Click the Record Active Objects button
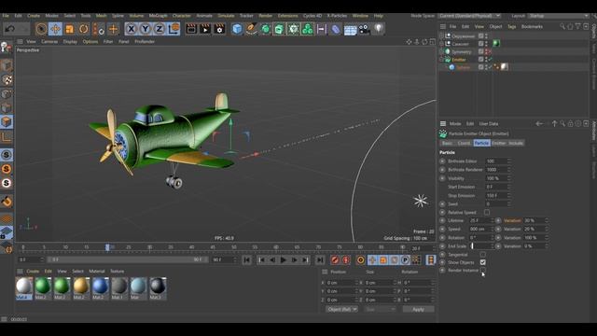This screenshot has height=336, width=597. coord(334,259)
